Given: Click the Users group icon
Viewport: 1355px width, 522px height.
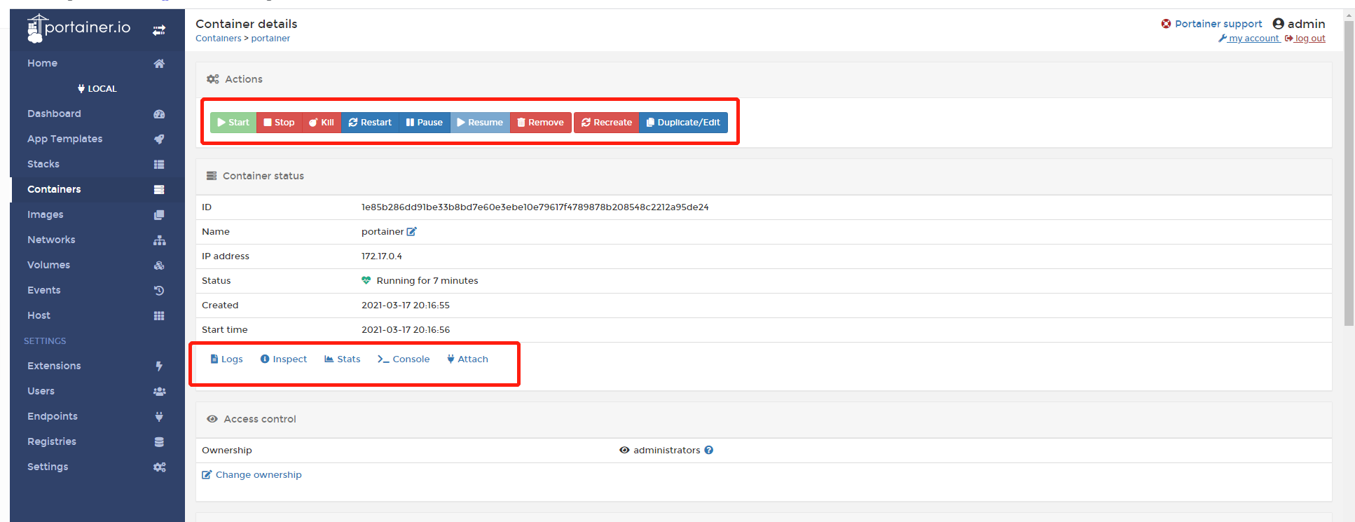Looking at the screenshot, I should point(160,391).
